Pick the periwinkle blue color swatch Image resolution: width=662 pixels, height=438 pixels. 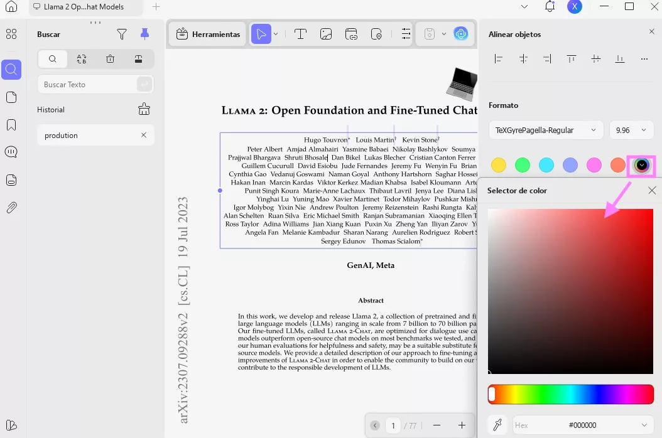570,165
